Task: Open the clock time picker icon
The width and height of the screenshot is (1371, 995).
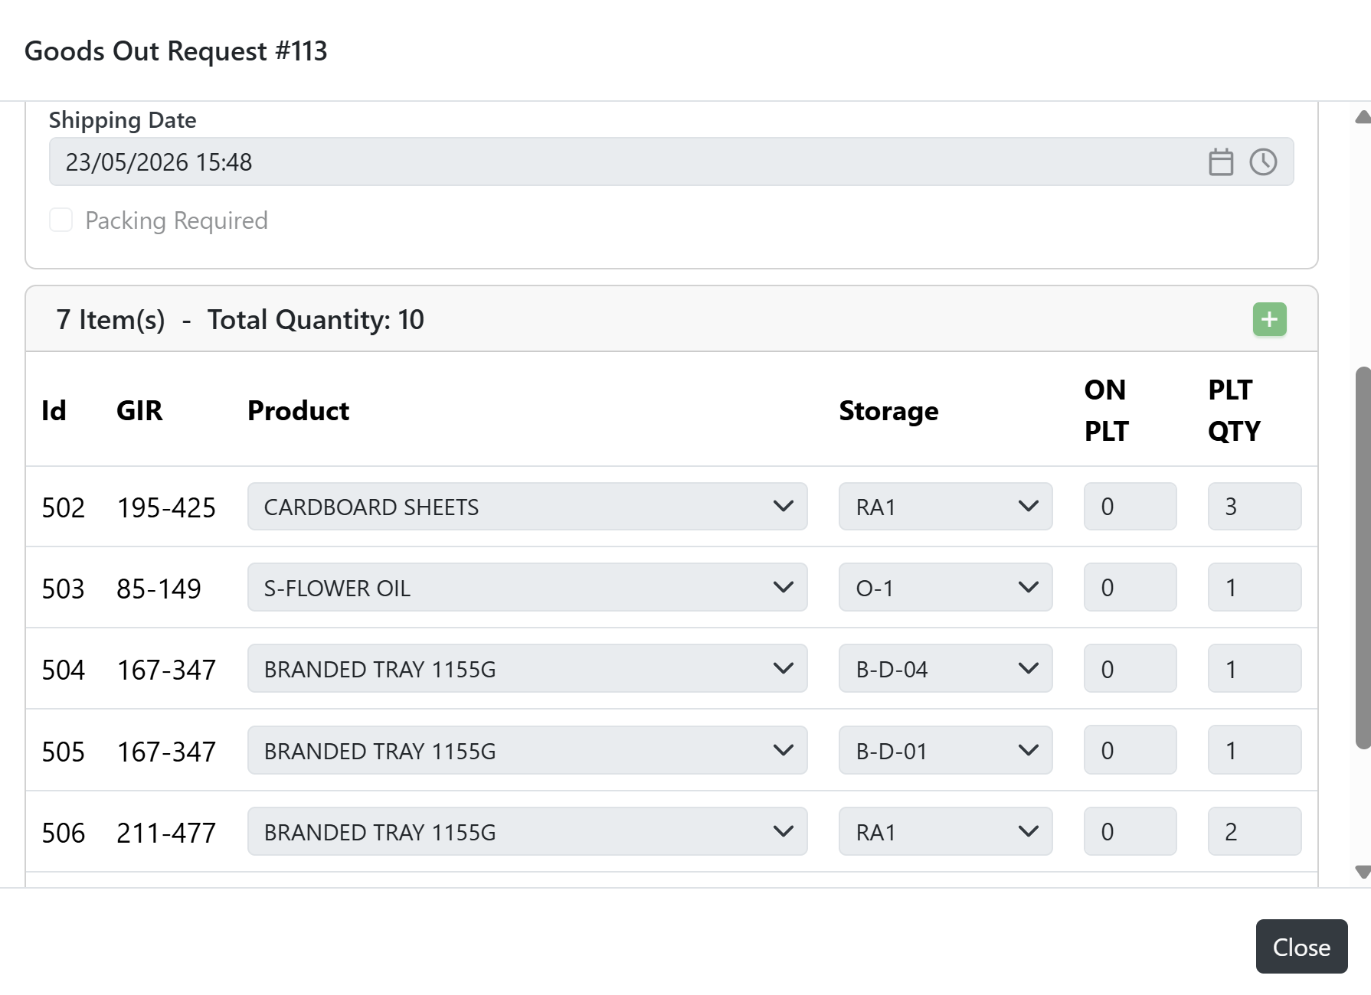Action: click(x=1263, y=161)
